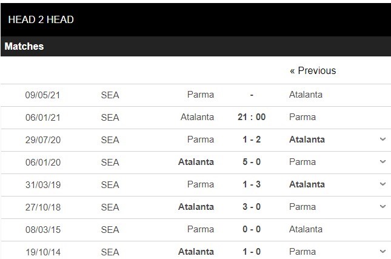The height and width of the screenshot is (259, 391).
Task: Open Parma team in 09/05/21 fixture
Action: (201, 95)
